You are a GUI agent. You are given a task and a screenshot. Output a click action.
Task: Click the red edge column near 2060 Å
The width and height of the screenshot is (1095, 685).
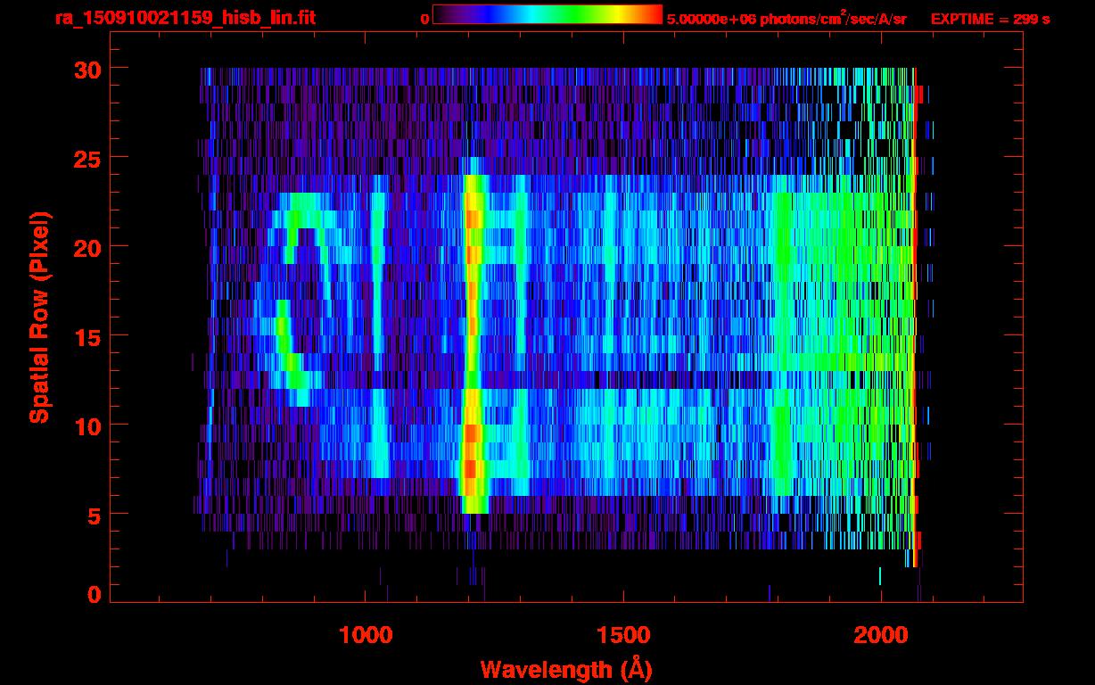click(x=916, y=318)
